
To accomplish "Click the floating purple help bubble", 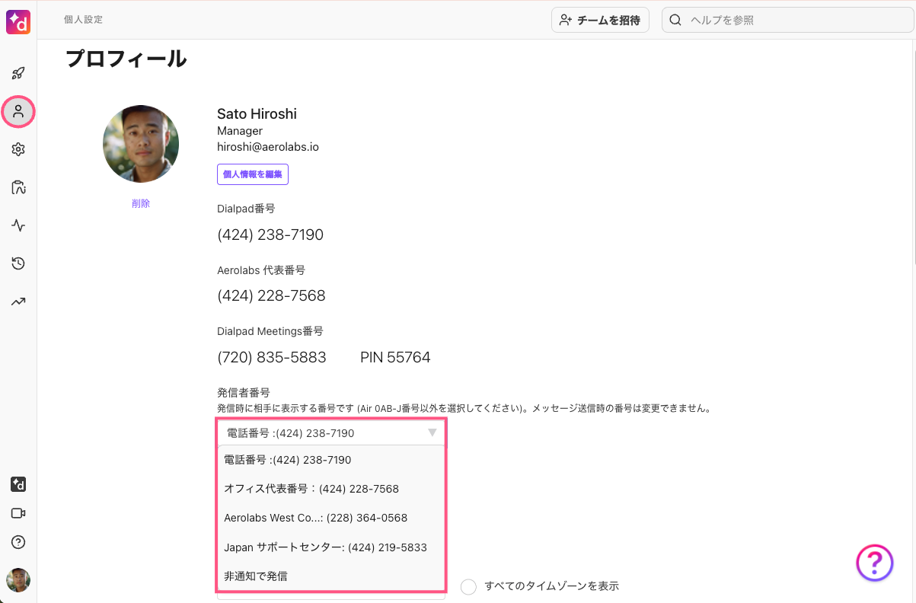I will point(875,563).
